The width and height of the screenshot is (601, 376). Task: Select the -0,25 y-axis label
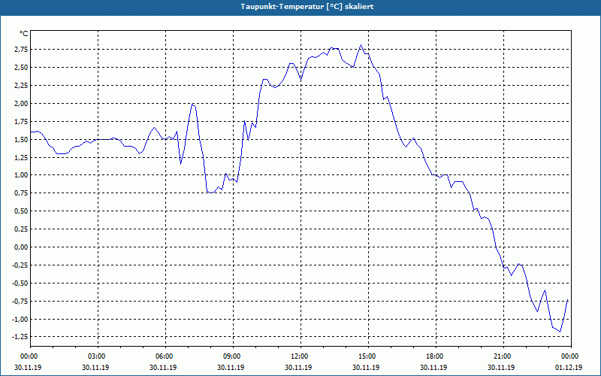pyautogui.click(x=20, y=265)
